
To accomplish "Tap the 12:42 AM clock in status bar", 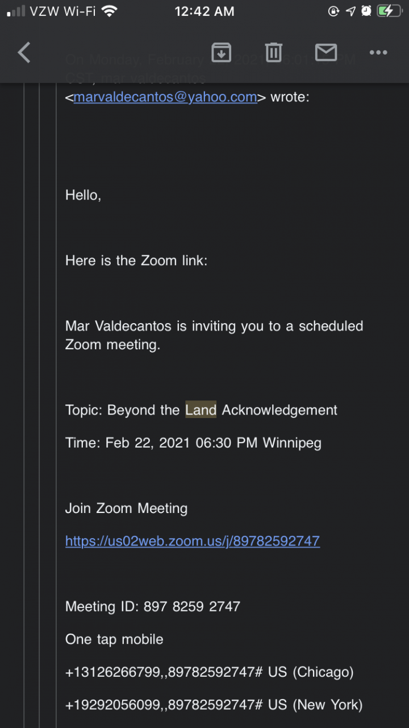I will point(204,11).
